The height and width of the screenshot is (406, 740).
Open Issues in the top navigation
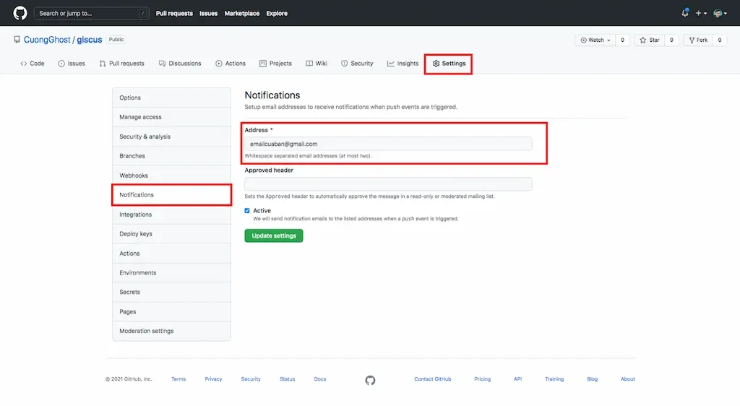[208, 13]
